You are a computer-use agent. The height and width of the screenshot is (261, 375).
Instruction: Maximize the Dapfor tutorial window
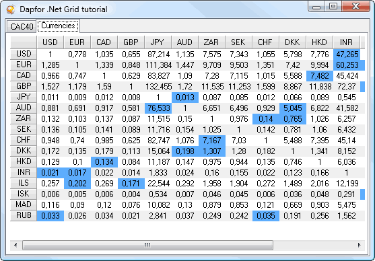tap(333, 6)
